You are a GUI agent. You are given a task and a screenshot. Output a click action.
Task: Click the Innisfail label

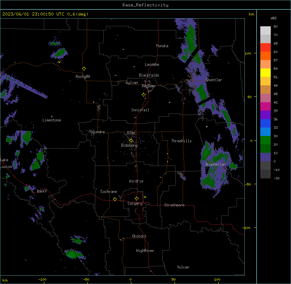[140, 110]
